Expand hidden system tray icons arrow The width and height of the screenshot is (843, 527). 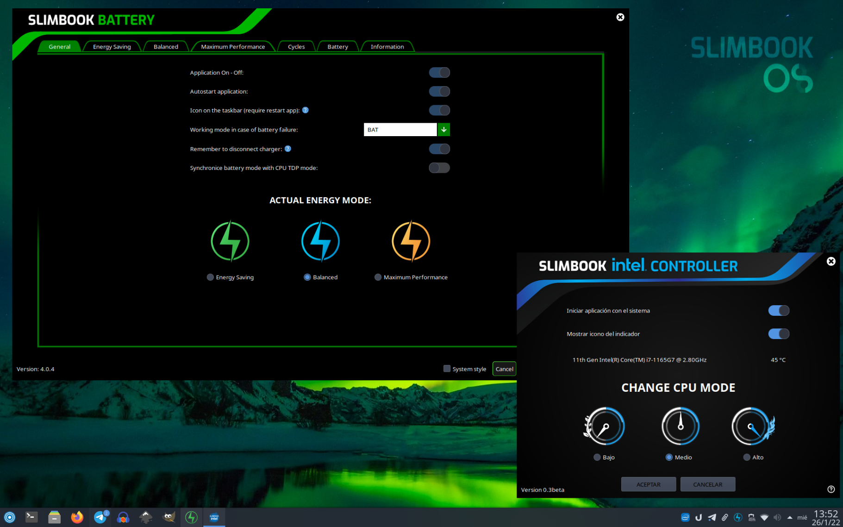pos(790,517)
